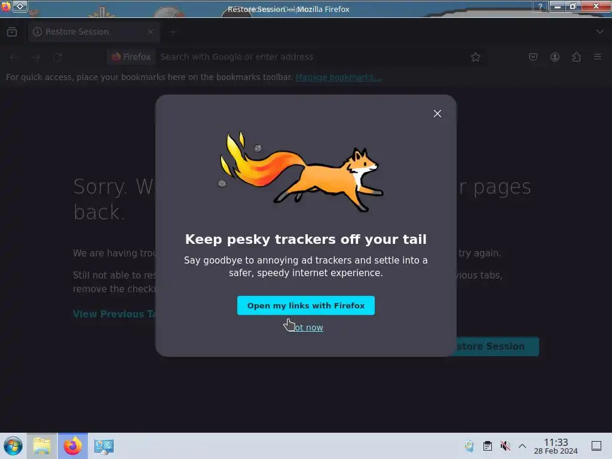This screenshot has width=612, height=459.
Task: Close the Restore Session tab
Action: [x=150, y=32]
